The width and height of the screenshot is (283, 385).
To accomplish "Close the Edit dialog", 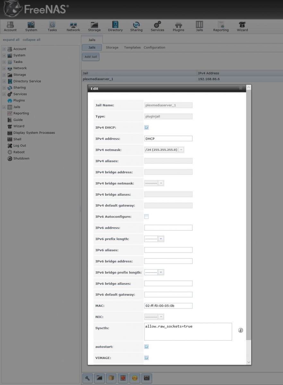I will (x=241, y=88).
